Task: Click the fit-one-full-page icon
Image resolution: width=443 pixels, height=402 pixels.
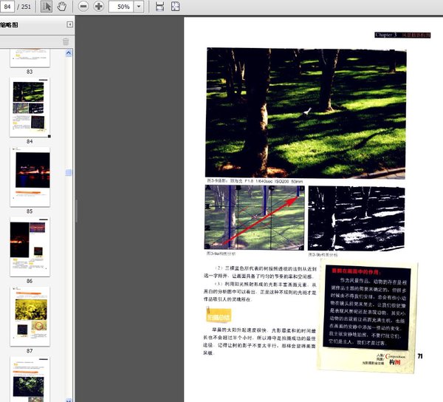Action: 175,7
